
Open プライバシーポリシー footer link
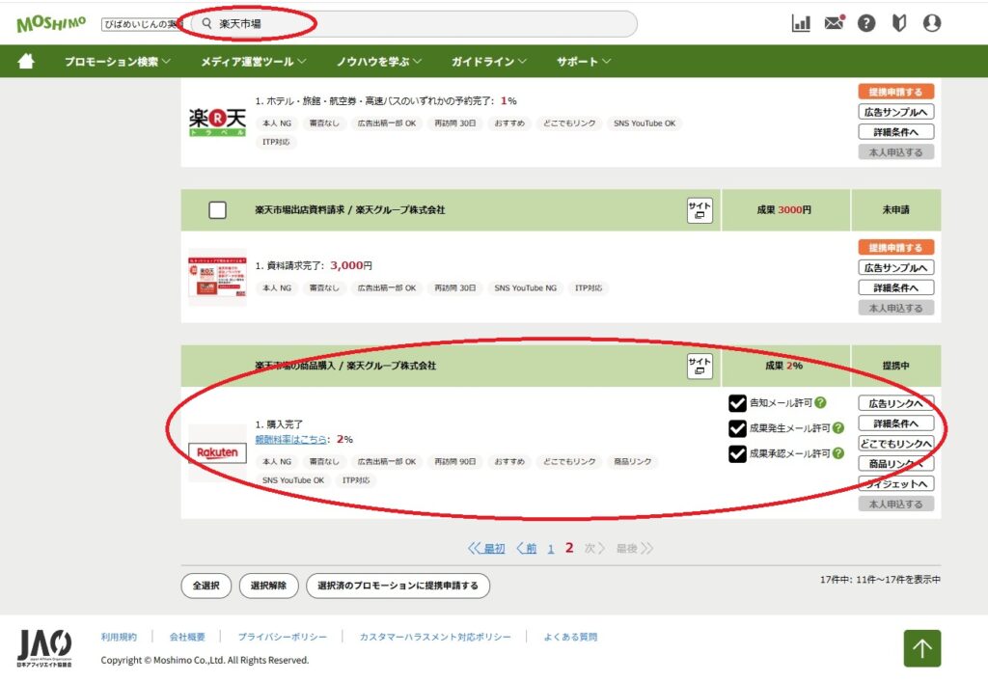pyautogui.click(x=283, y=637)
